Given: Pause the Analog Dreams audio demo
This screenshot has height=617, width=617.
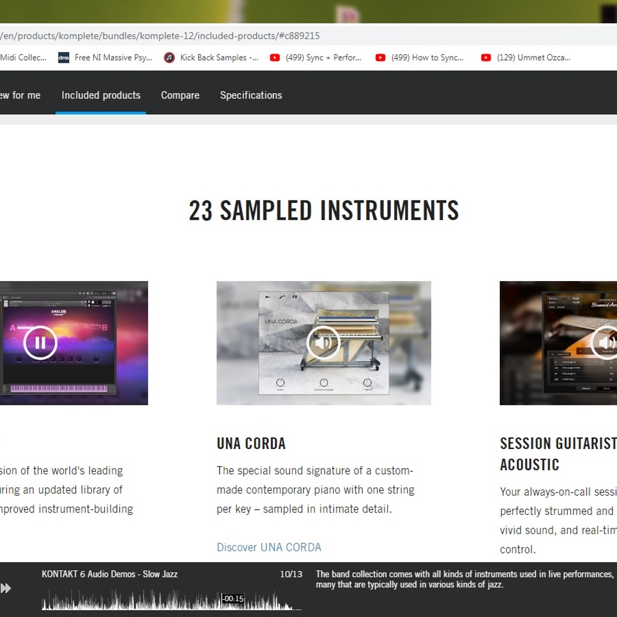Looking at the screenshot, I should coord(40,343).
